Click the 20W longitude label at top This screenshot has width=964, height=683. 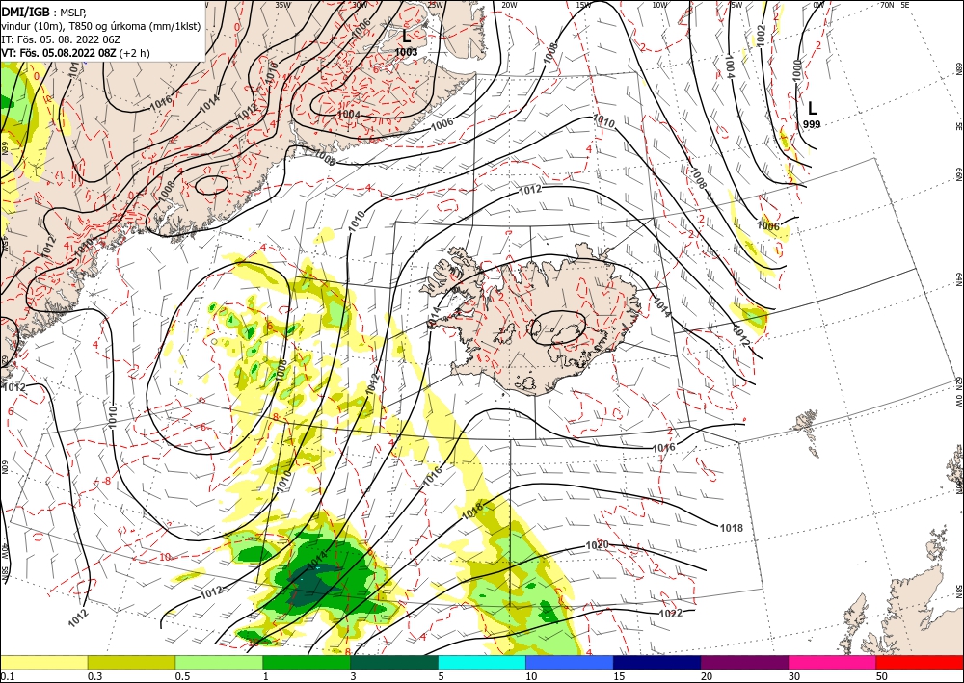508,4
